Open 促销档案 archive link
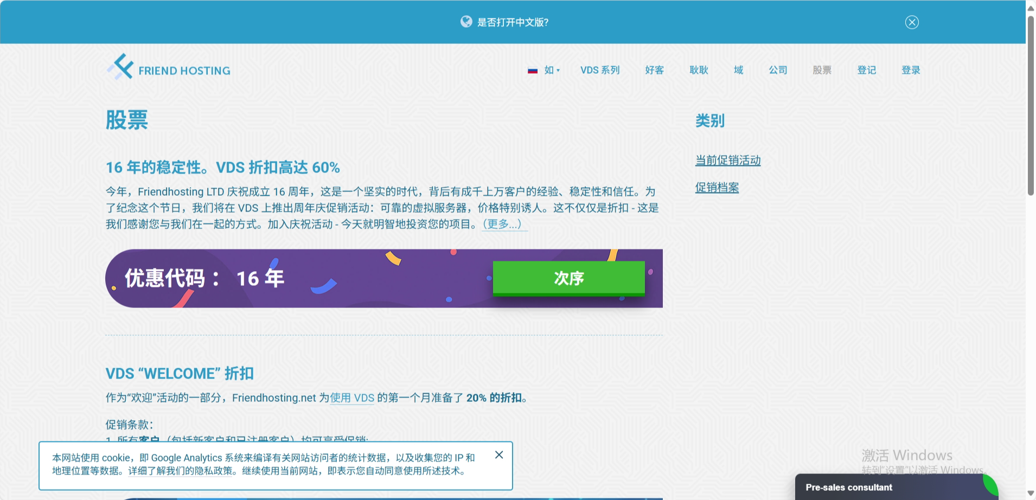This screenshot has height=500, width=1036. tap(717, 188)
